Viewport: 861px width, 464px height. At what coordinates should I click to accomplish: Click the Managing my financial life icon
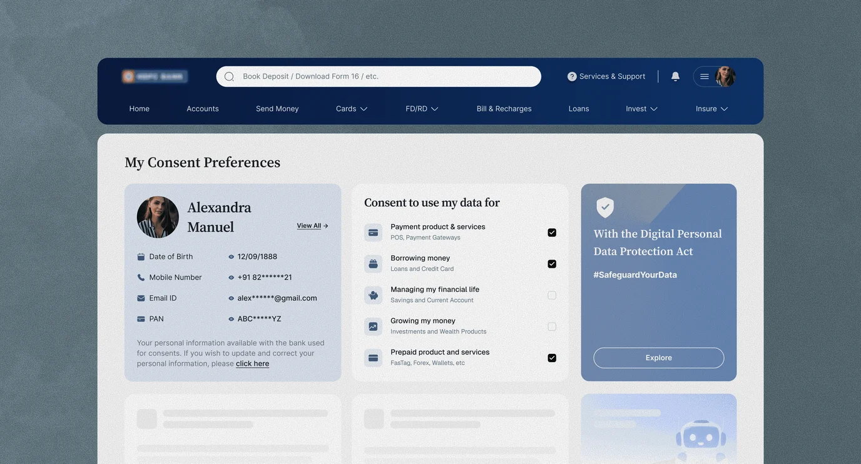(373, 295)
